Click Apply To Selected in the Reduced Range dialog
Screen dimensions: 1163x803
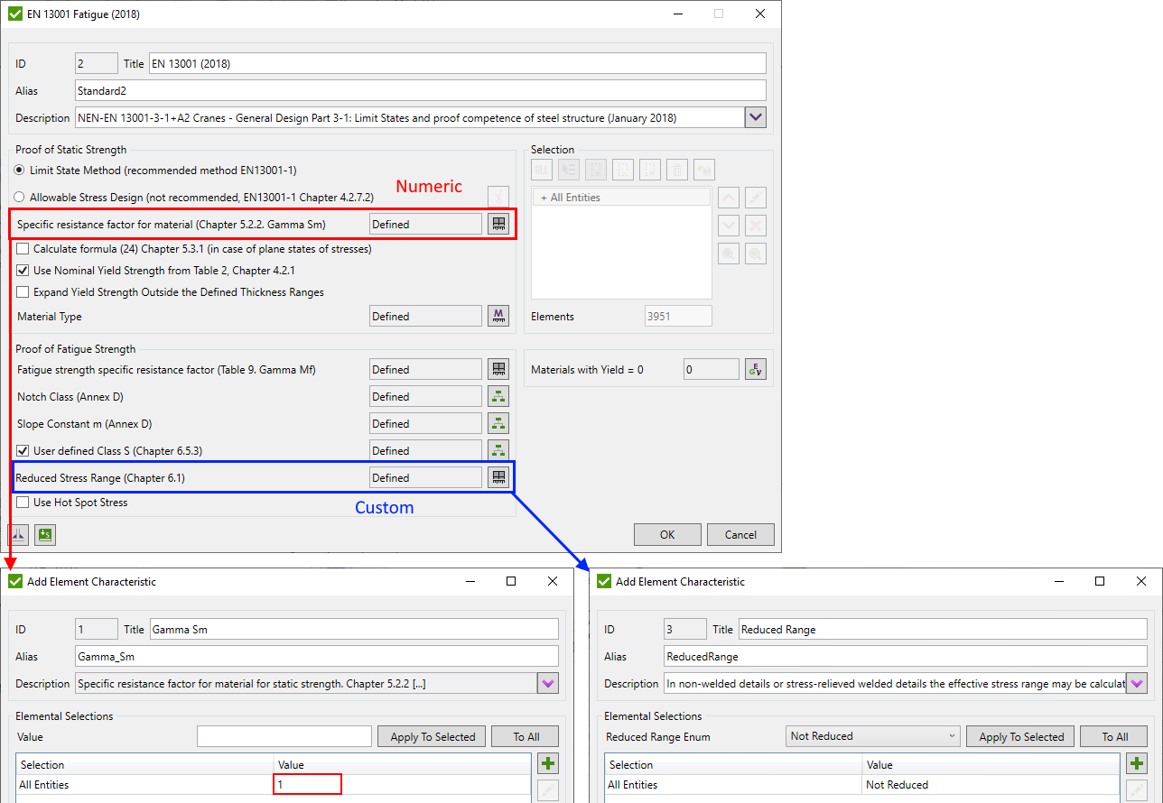[1019, 735]
